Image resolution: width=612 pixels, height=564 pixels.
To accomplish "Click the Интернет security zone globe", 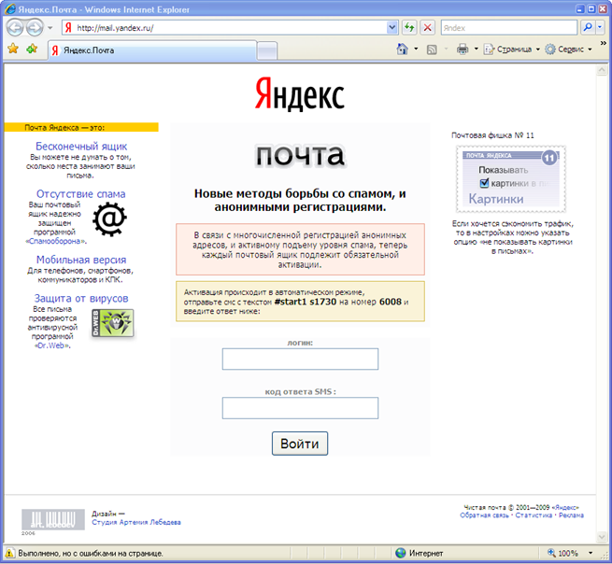I will click(401, 553).
